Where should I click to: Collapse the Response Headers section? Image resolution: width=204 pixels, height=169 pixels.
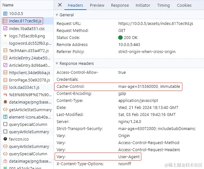[x=57, y=64]
